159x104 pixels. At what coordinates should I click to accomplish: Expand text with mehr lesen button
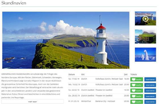[x=33, y=101]
